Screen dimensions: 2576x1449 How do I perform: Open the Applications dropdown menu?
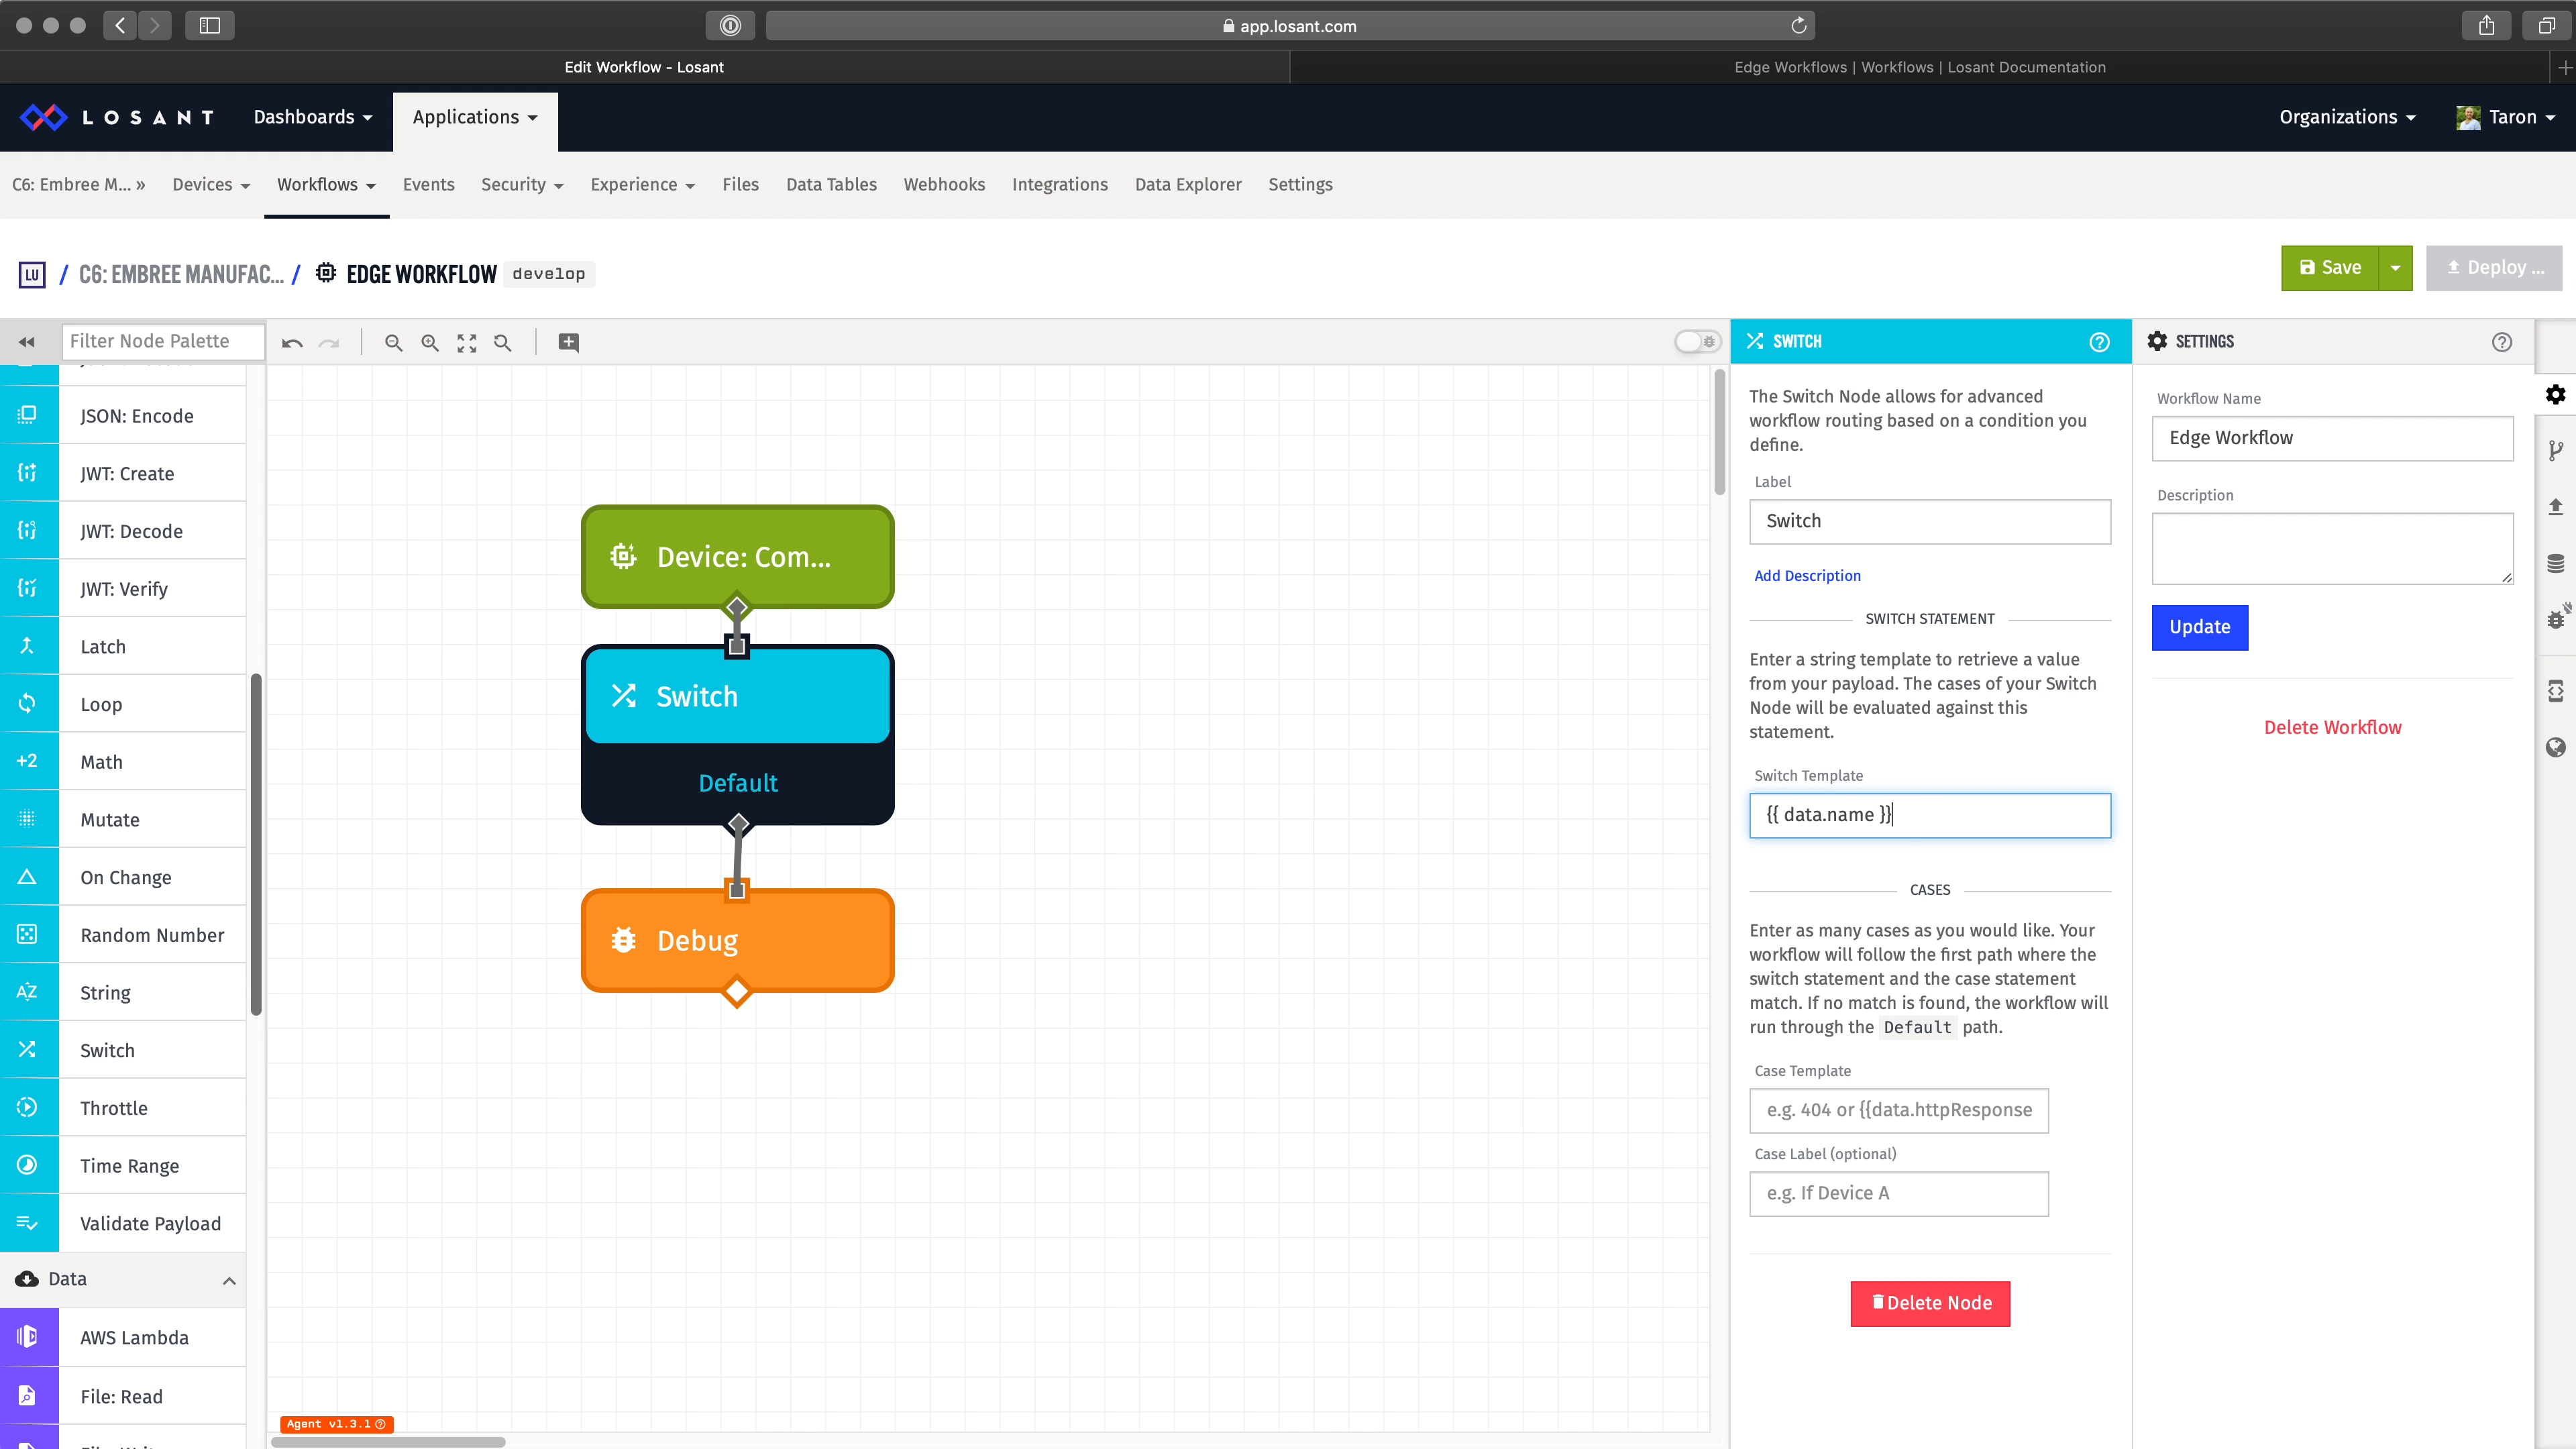coord(475,117)
